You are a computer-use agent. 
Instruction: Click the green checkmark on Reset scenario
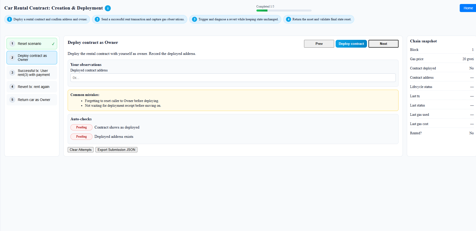point(53,44)
